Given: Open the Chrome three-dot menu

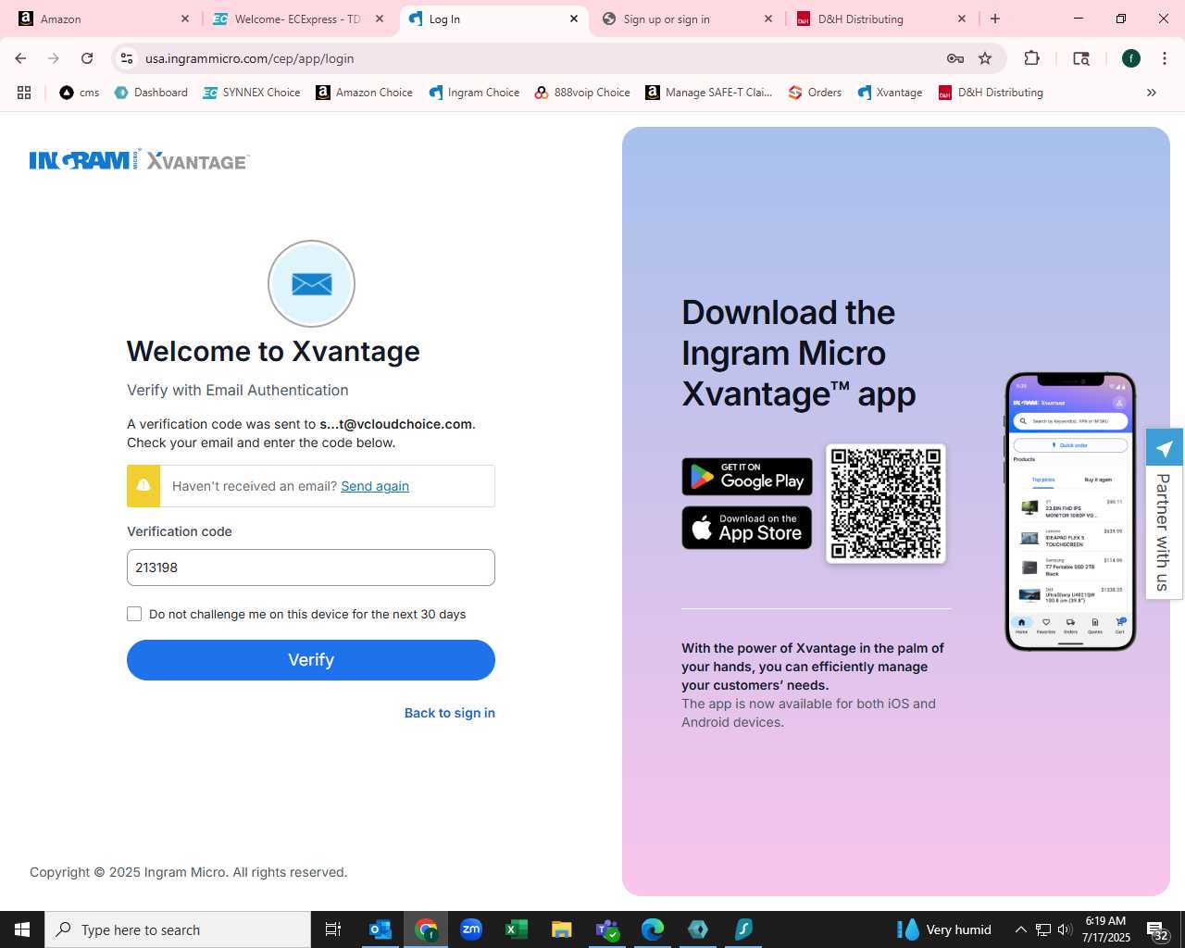Looking at the screenshot, I should 1165,58.
